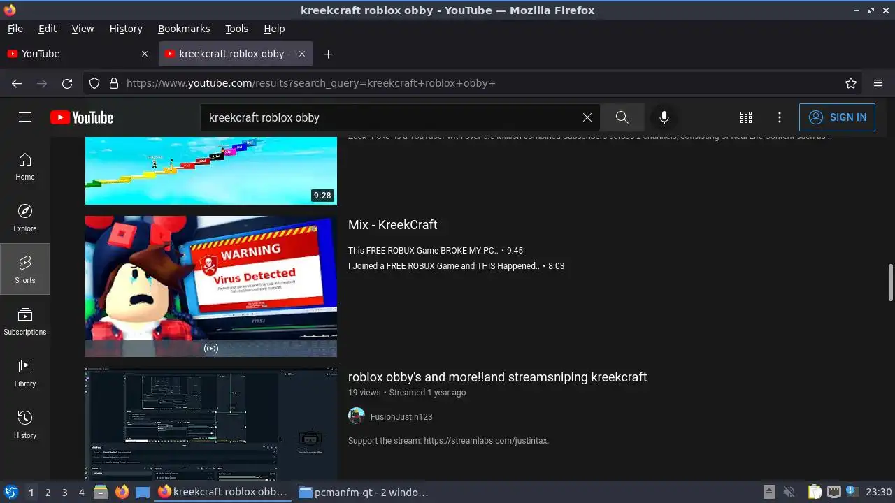The height and width of the screenshot is (503, 895).
Task: Launch Firefox from taskbar quick launcher
Action: tap(122, 492)
